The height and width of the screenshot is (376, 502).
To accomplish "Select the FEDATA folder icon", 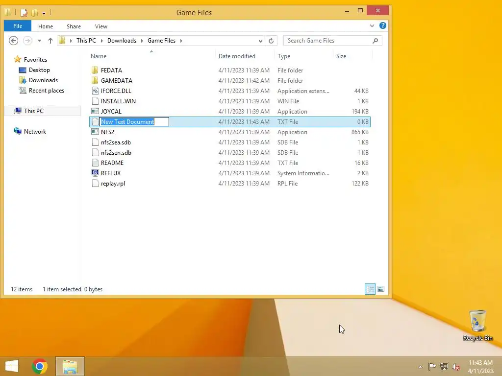I will tap(95, 70).
